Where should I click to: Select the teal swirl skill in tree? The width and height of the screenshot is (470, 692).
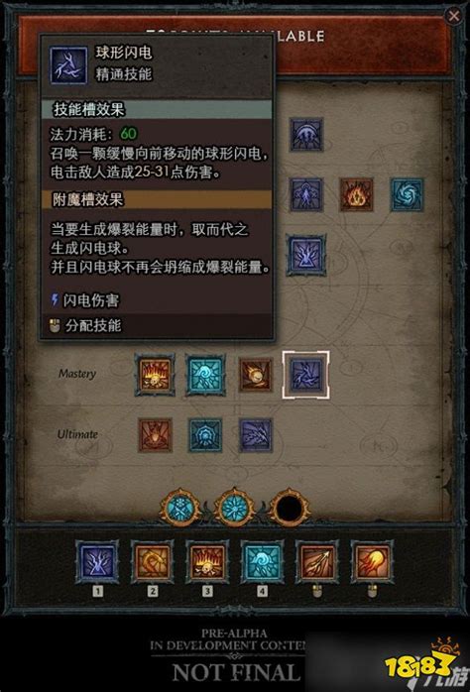[x=407, y=194]
